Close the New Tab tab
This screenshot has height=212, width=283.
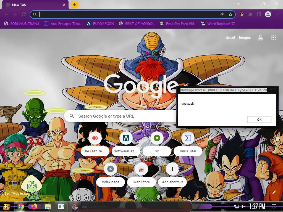(64, 5)
